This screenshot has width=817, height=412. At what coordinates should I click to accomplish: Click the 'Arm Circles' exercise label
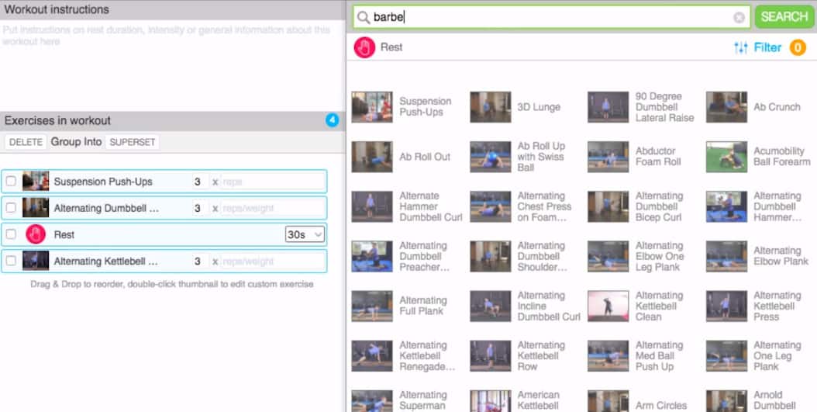(661, 405)
